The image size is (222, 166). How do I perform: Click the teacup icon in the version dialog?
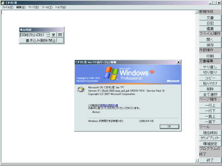point(81,89)
